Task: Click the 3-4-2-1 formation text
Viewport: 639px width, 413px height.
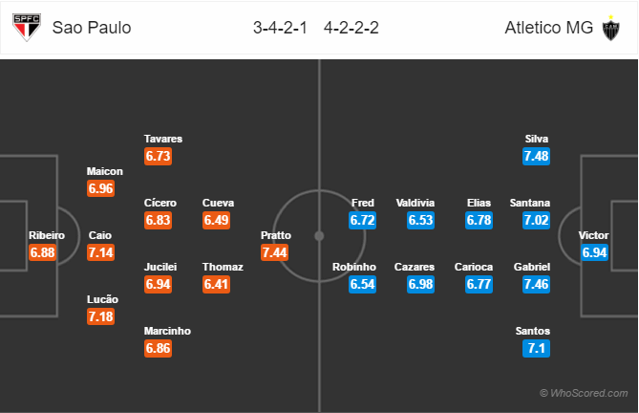Action: coord(280,28)
